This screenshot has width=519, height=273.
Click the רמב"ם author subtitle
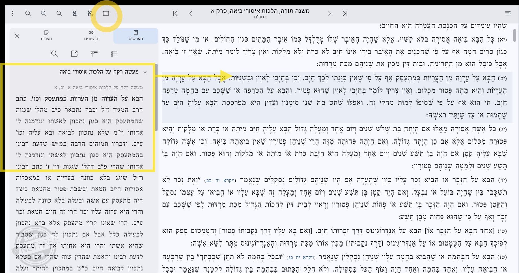point(260,17)
